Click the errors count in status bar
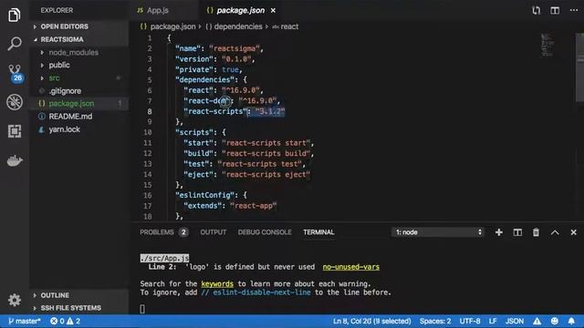Viewport: 584px width, 328px height. (x=57, y=321)
